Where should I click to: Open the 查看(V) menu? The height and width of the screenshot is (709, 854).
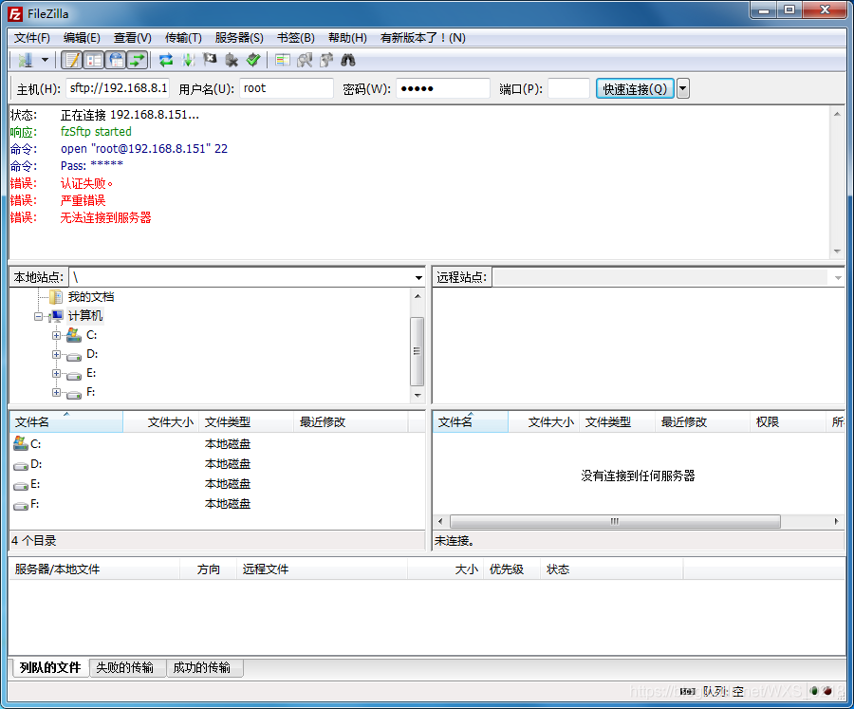pos(132,38)
